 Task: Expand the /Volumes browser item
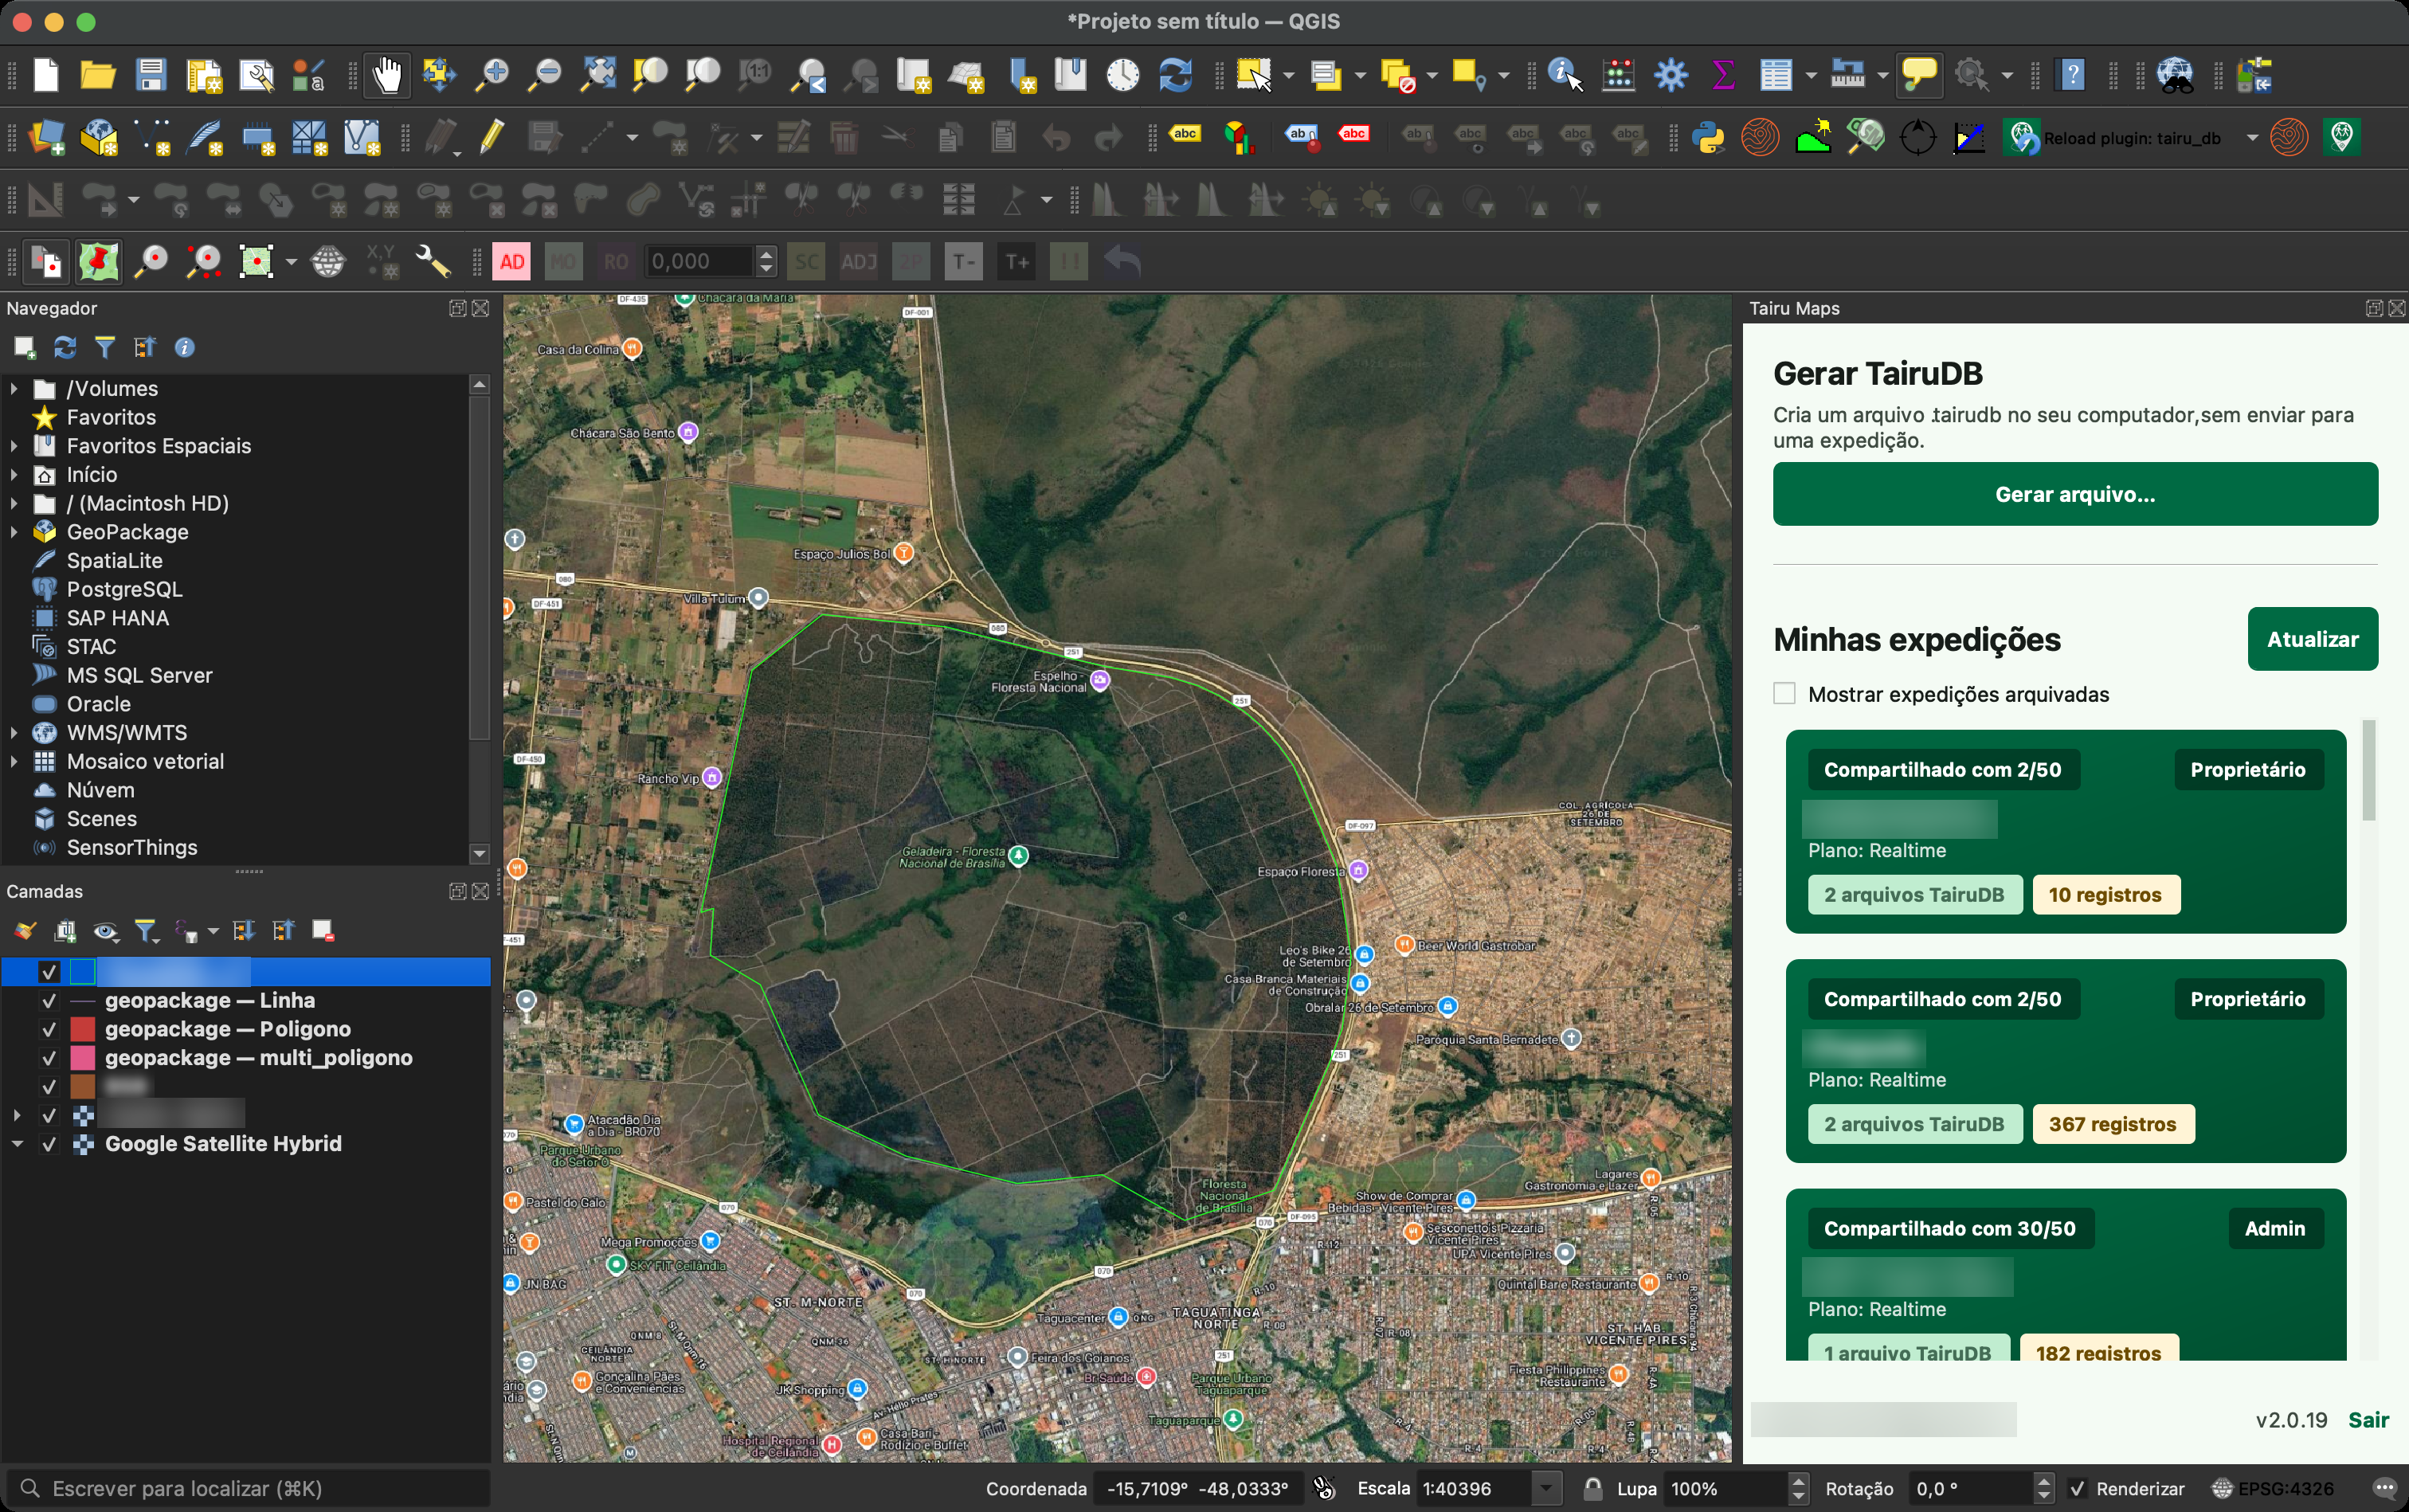coord(14,388)
